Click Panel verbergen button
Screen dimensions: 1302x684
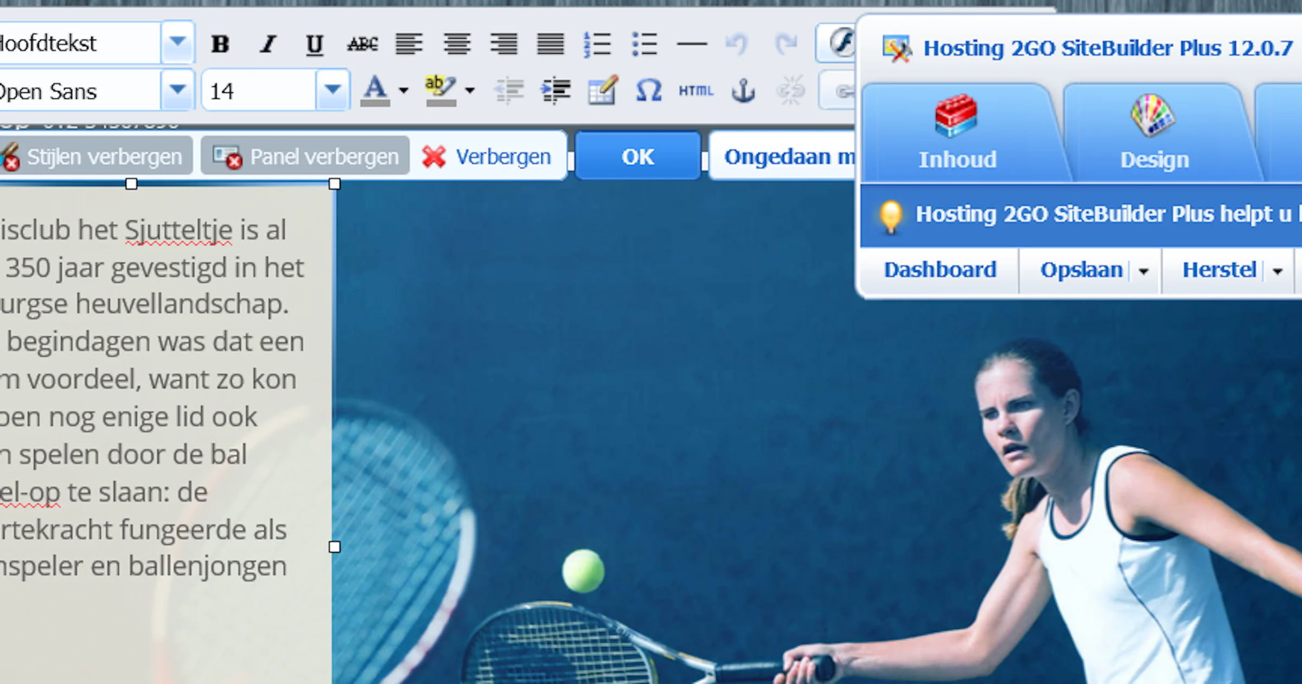[x=305, y=156]
